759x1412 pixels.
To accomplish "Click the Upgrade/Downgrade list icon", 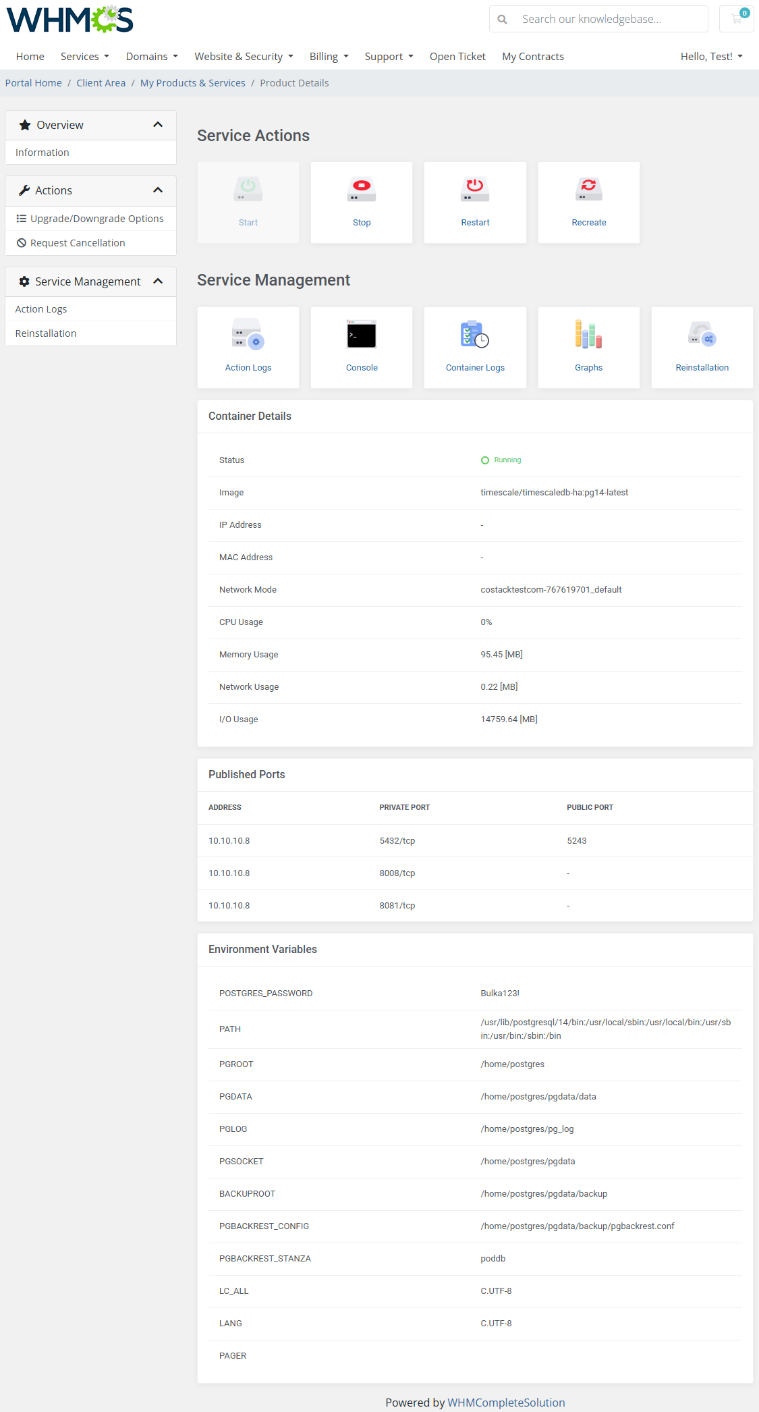I will 22,219.
